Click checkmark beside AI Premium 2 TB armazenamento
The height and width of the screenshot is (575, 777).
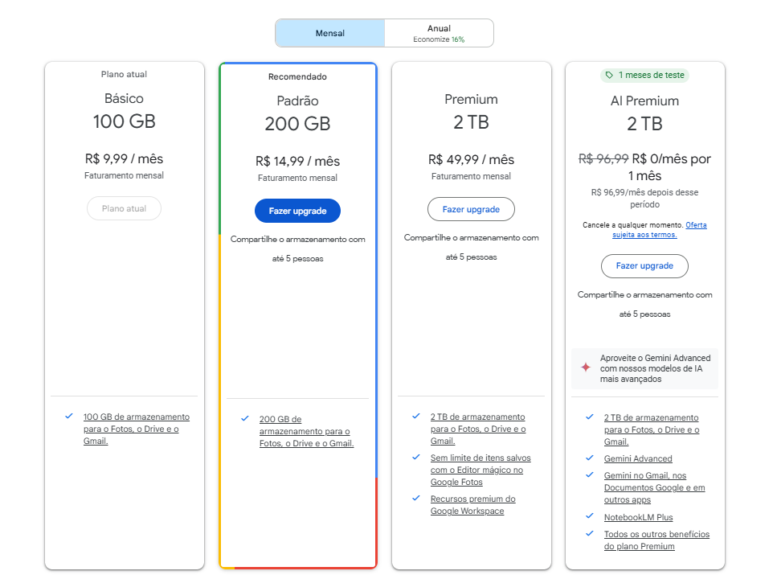[590, 417]
